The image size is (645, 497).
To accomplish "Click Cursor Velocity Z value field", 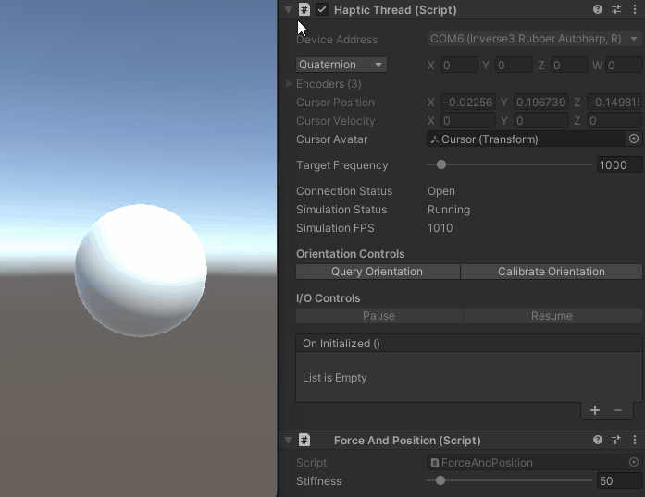I will pos(614,121).
